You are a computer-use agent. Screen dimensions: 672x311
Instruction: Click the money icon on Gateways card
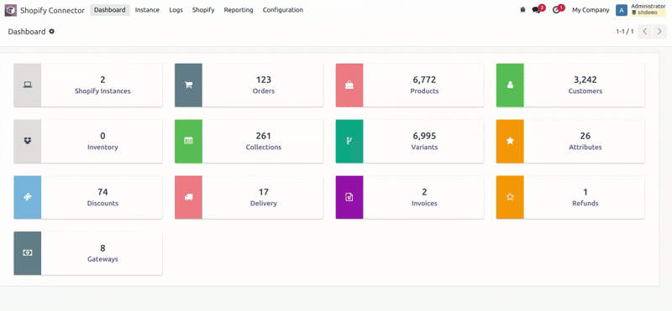(28, 253)
